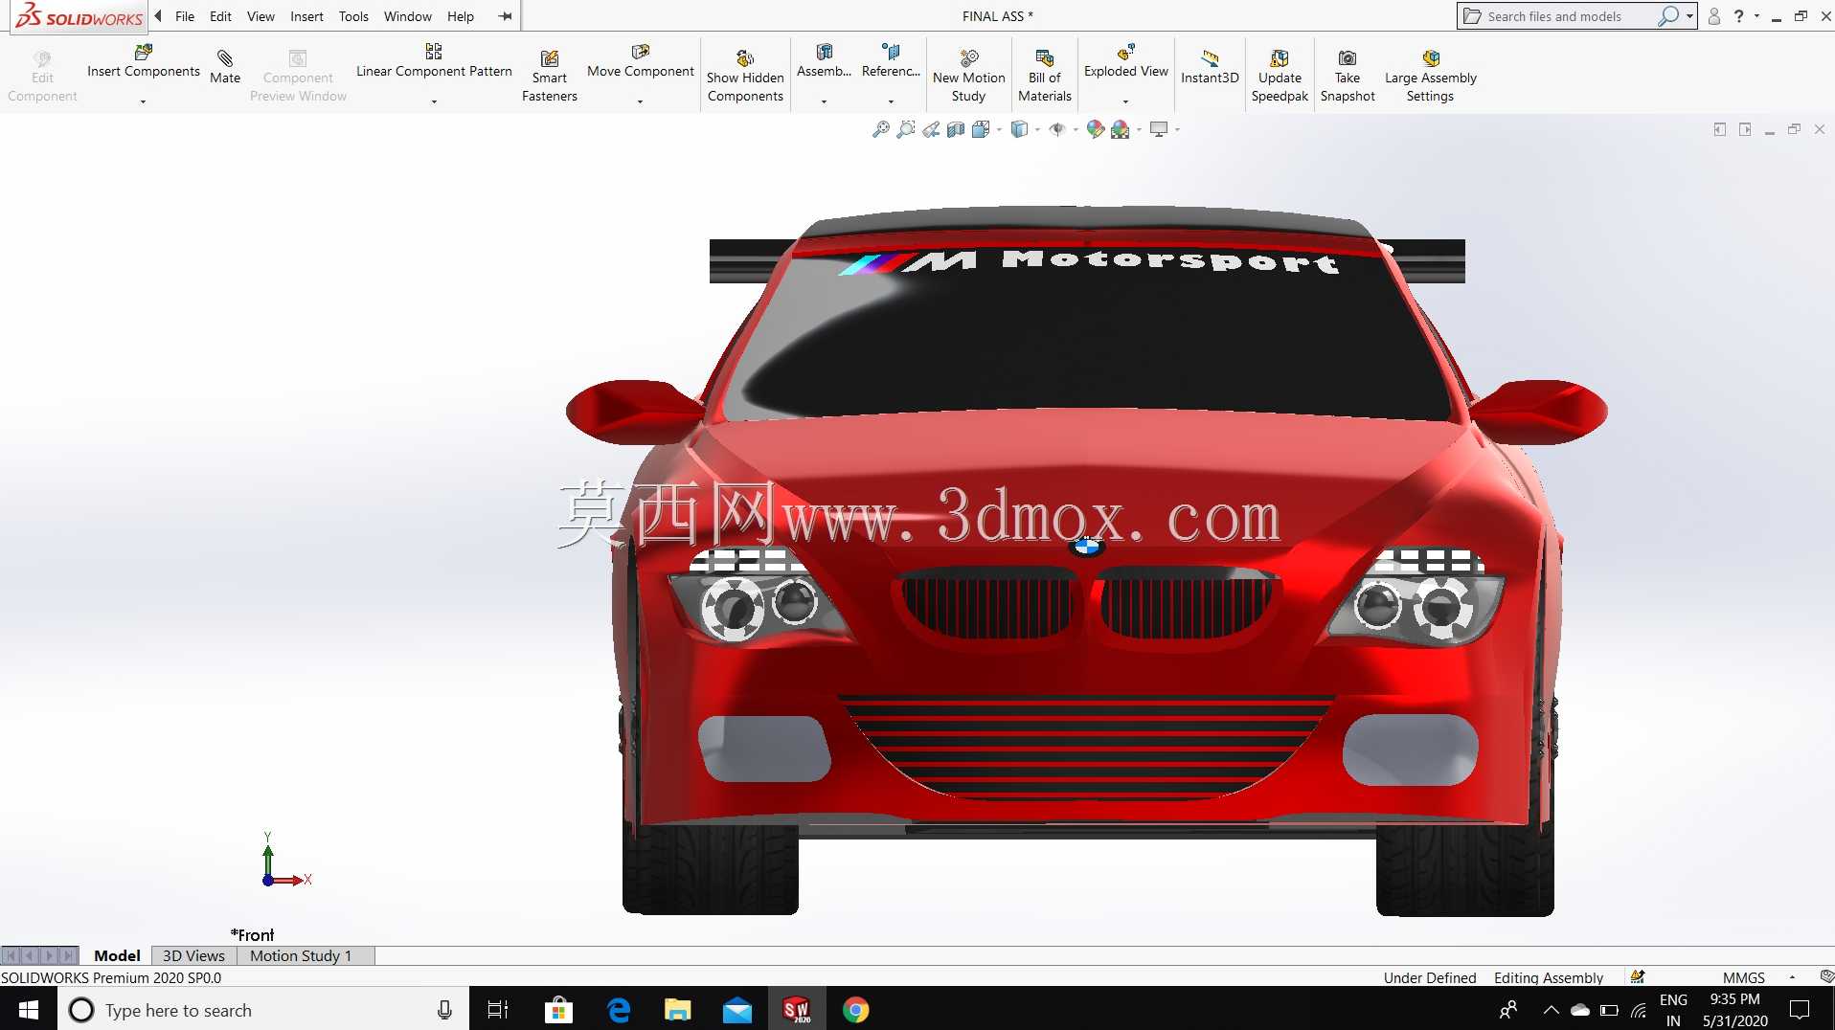Click the user login icon
Viewport: 1835px width, 1030px height.
click(x=1714, y=16)
